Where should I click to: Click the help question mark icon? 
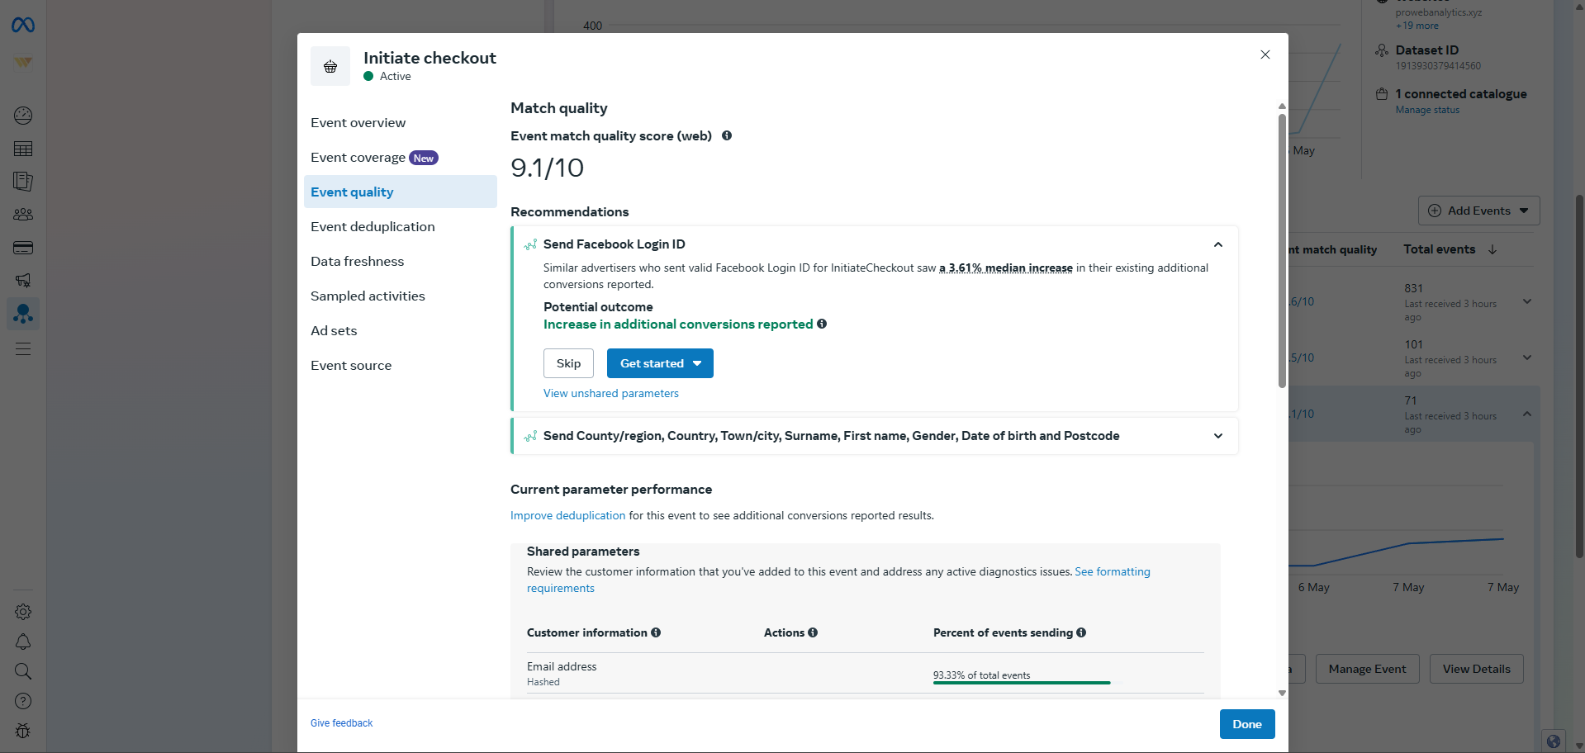click(x=23, y=701)
